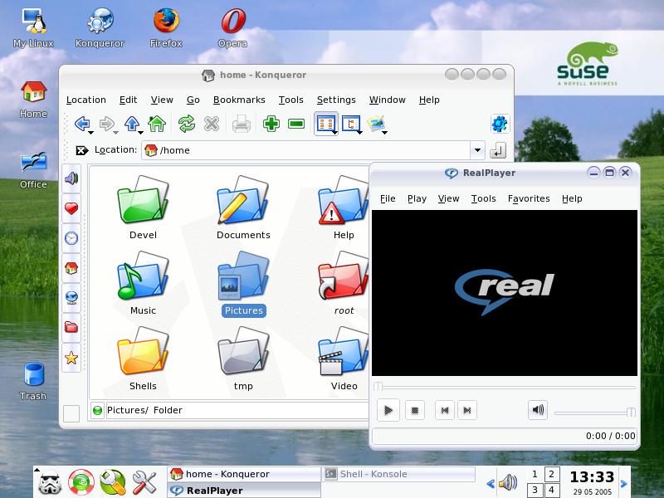Open Forward history dropdown arrow
This screenshot has width=664, height=498.
click(x=115, y=133)
